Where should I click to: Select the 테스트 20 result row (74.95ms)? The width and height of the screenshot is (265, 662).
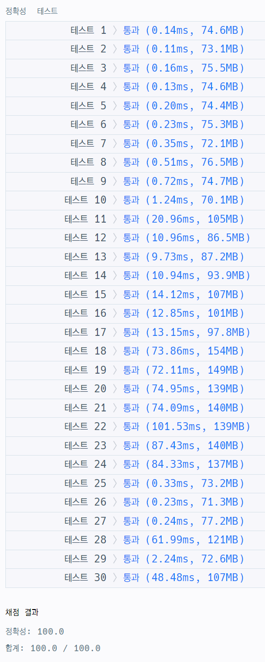(x=135, y=389)
